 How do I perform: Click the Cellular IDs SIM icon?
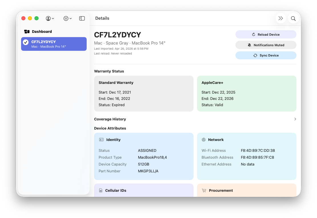point(101,191)
